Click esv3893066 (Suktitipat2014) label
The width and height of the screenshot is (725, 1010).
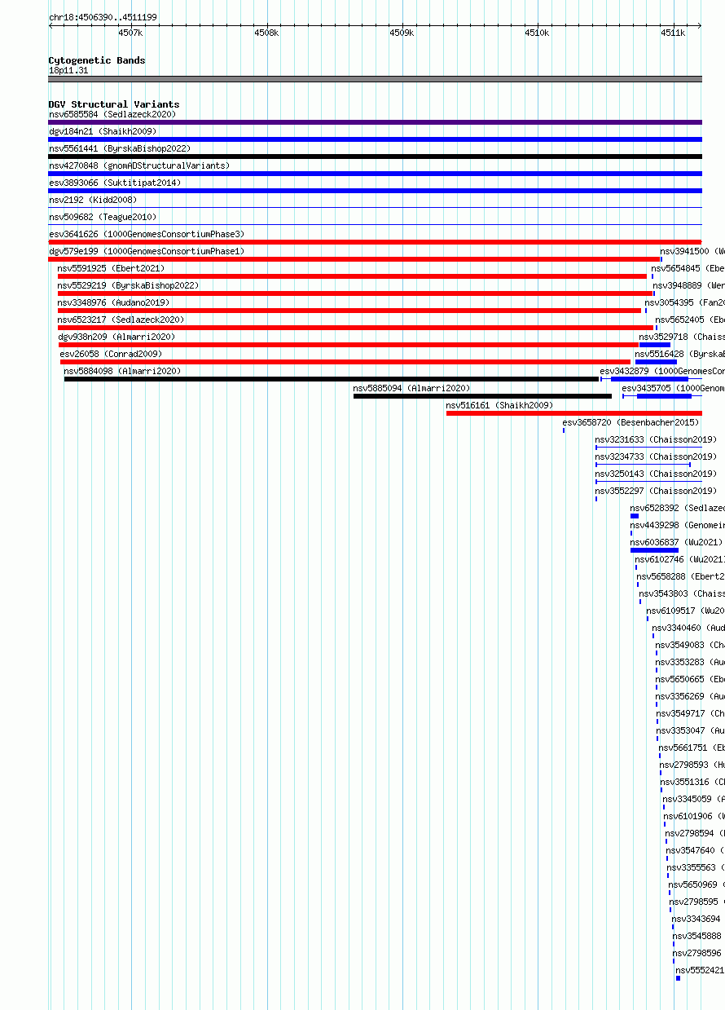tap(115, 183)
